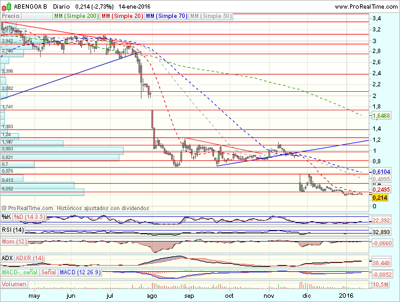Click the 0,214 (-2,73%) quote in header
400x302 pixels.
point(94,7)
